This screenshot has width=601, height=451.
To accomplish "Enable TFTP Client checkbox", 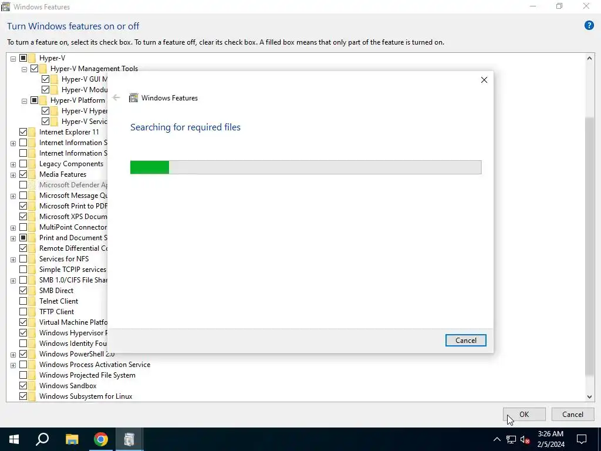I will [x=23, y=311].
